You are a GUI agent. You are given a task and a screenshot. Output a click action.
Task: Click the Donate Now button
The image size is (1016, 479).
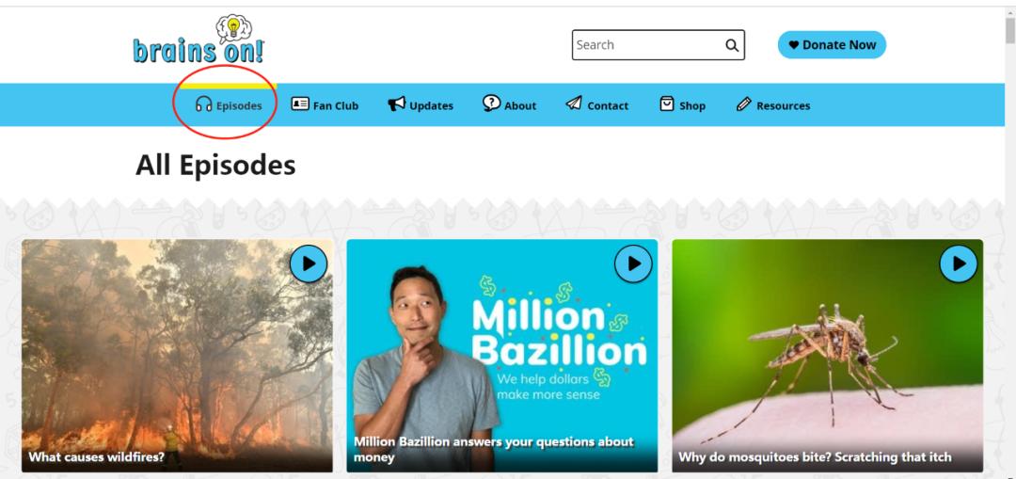point(832,45)
